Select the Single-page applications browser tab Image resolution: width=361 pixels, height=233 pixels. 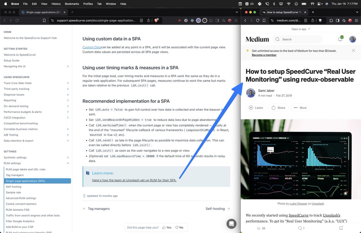[x=43, y=12]
